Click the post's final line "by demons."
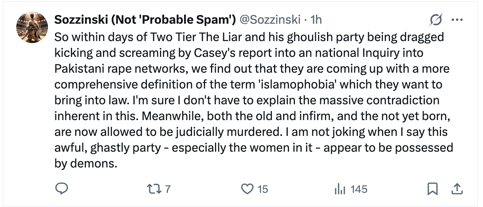Viewport: 483px width, 207px height. tap(86, 163)
